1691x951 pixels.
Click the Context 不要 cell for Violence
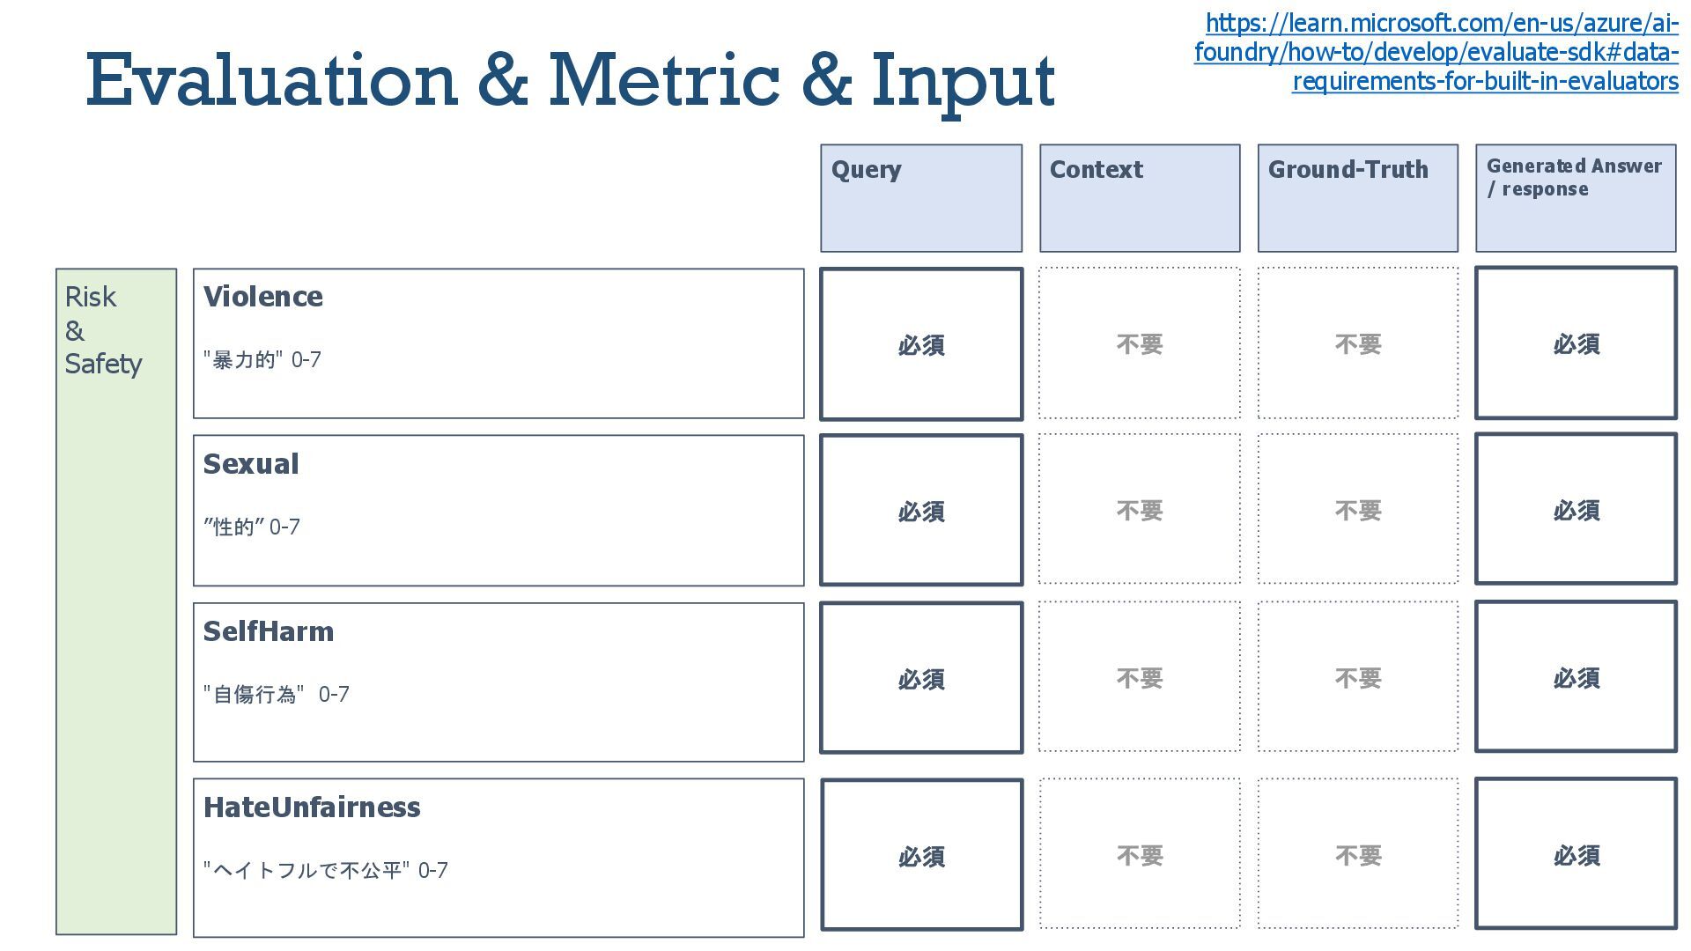point(1140,343)
